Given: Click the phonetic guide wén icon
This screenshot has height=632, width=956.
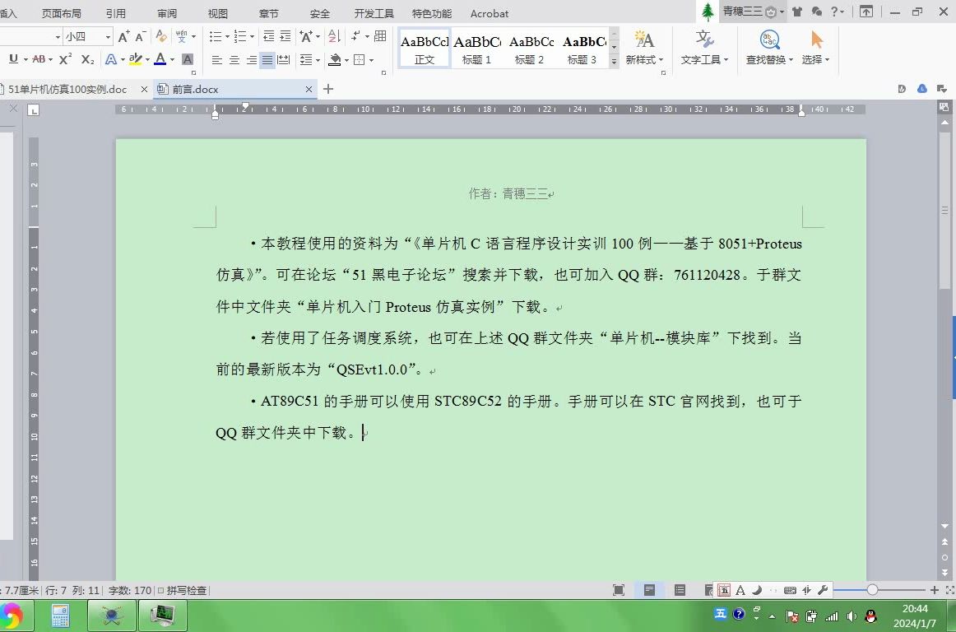Looking at the screenshot, I should (x=181, y=36).
